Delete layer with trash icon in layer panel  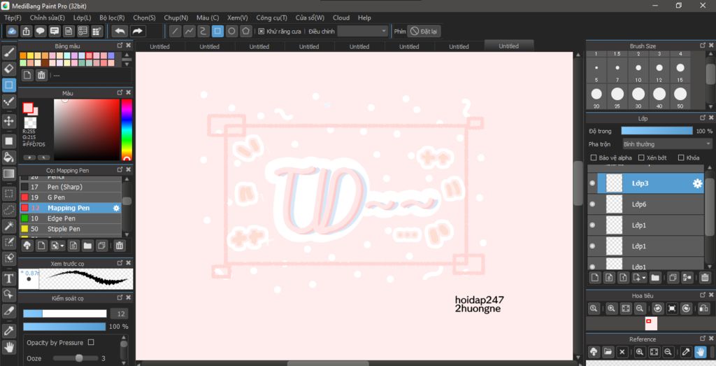pos(705,277)
